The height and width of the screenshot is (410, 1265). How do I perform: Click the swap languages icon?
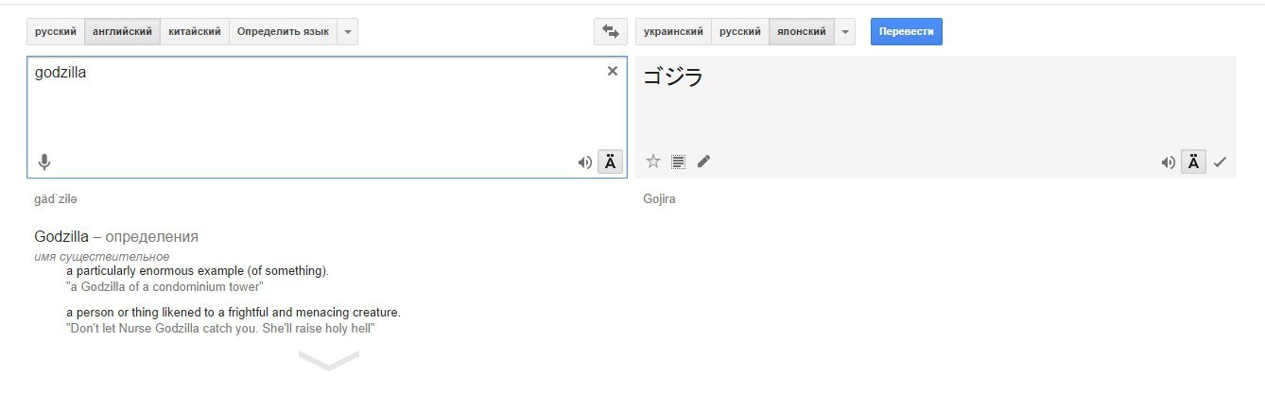[x=610, y=31]
